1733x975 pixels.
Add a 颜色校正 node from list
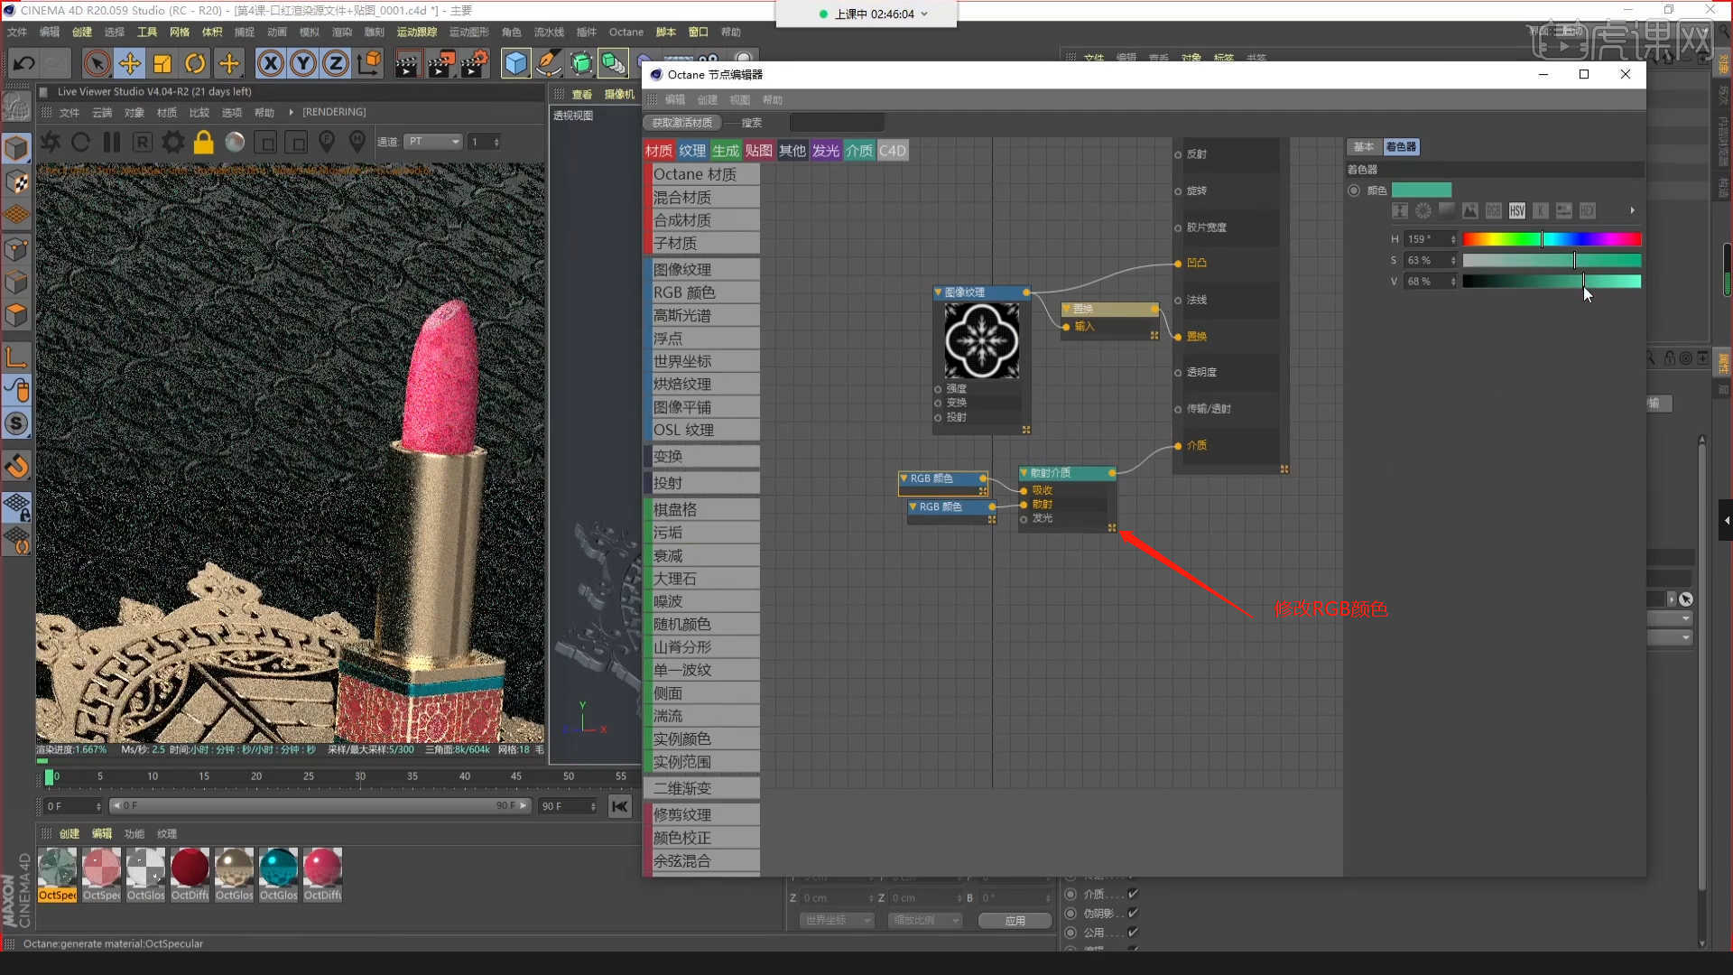pos(705,838)
